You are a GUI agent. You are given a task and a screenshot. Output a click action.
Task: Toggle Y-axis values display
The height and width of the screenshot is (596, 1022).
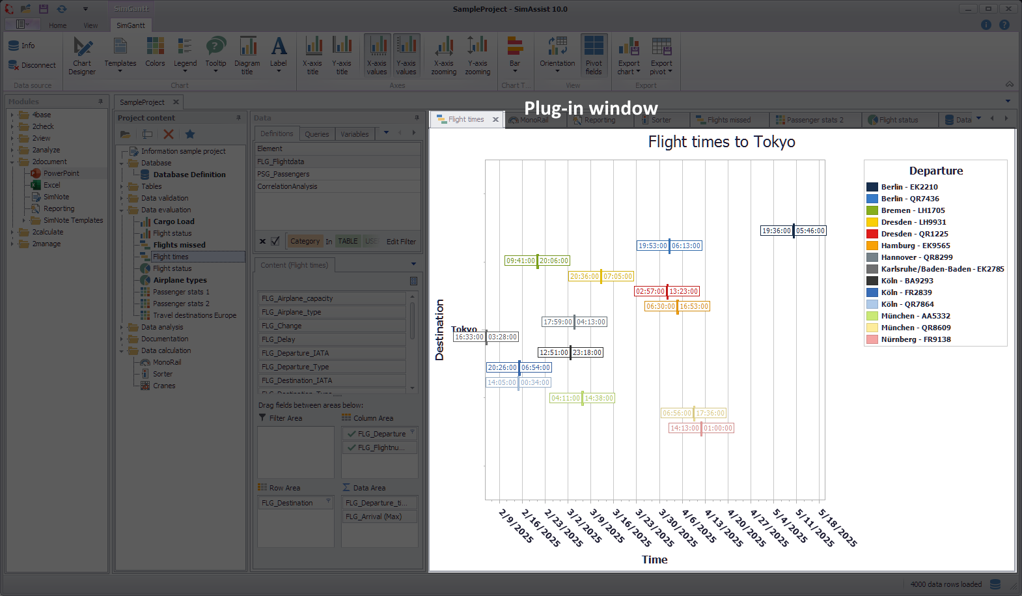click(406, 55)
